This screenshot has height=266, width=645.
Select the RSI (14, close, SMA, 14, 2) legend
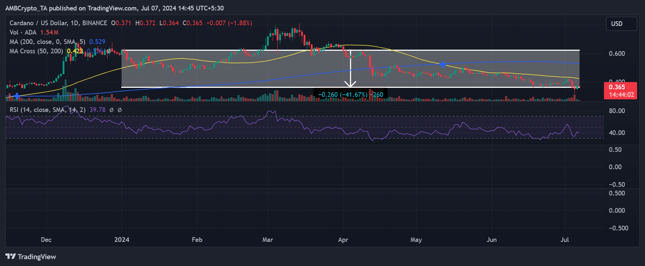pyautogui.click(x=47, y=110)
